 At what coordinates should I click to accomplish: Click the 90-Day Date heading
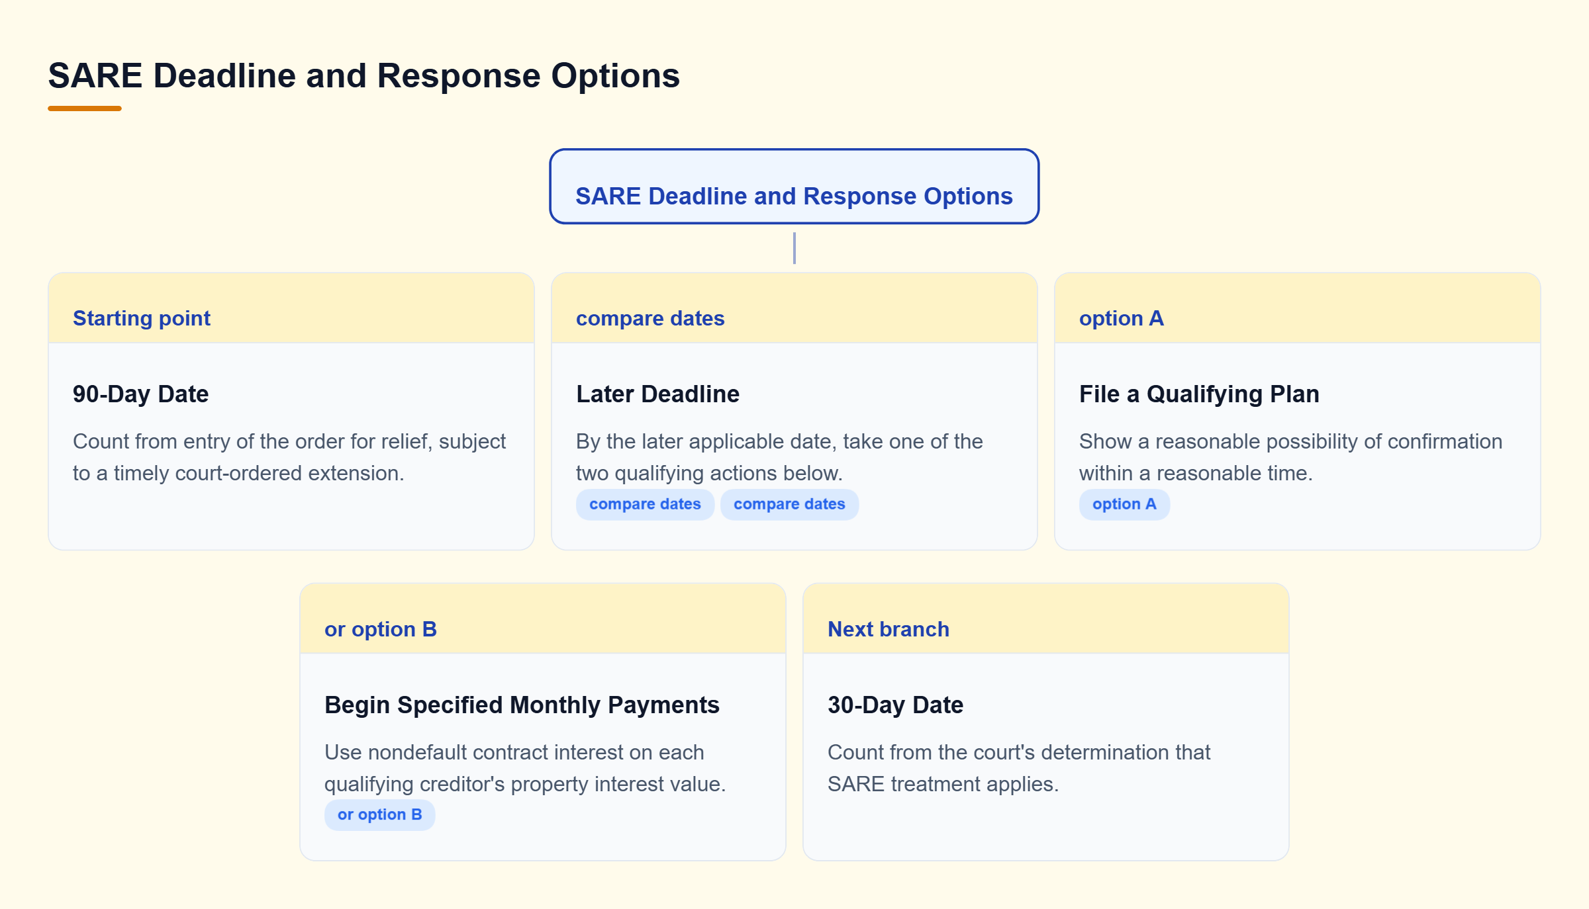click(x=140, y=394)
